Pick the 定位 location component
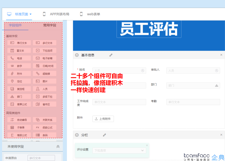The width and height of the screenshot is (225, 161). pyautogui.click(x=19, y=81)
